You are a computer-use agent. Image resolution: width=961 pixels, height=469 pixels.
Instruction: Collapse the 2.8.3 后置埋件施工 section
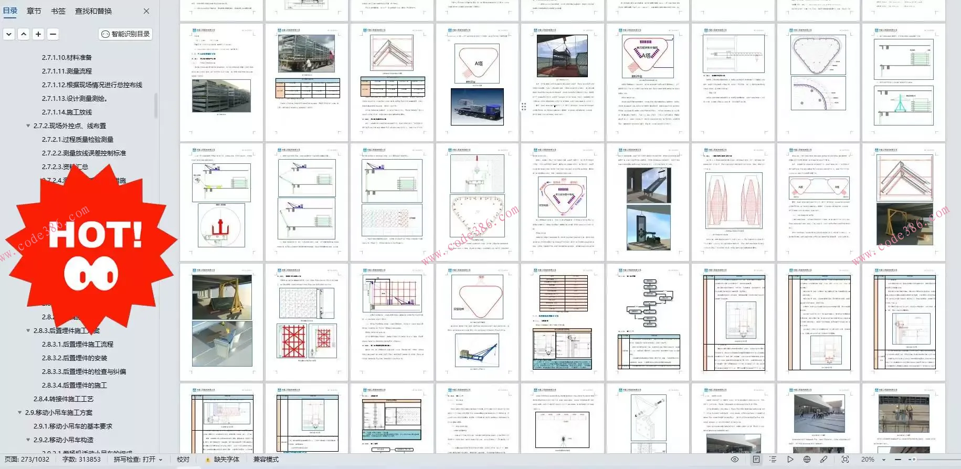(x=28, y=331)
